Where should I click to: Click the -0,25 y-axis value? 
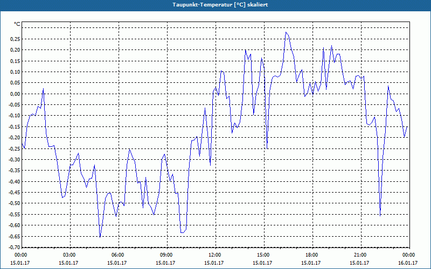15,149
